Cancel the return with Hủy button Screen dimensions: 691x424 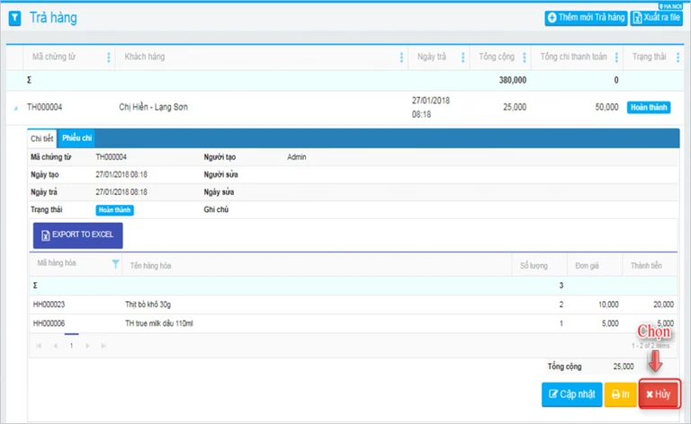pos(659,394)
